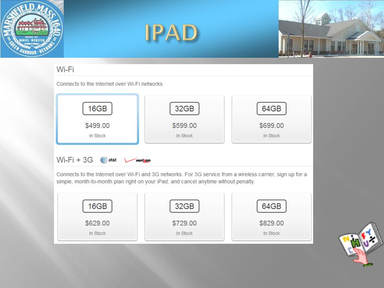Screen dimensions: 384x288
Task: Select the Wi-Fi 32GB $599.00 option
Action: pos(184,119)
